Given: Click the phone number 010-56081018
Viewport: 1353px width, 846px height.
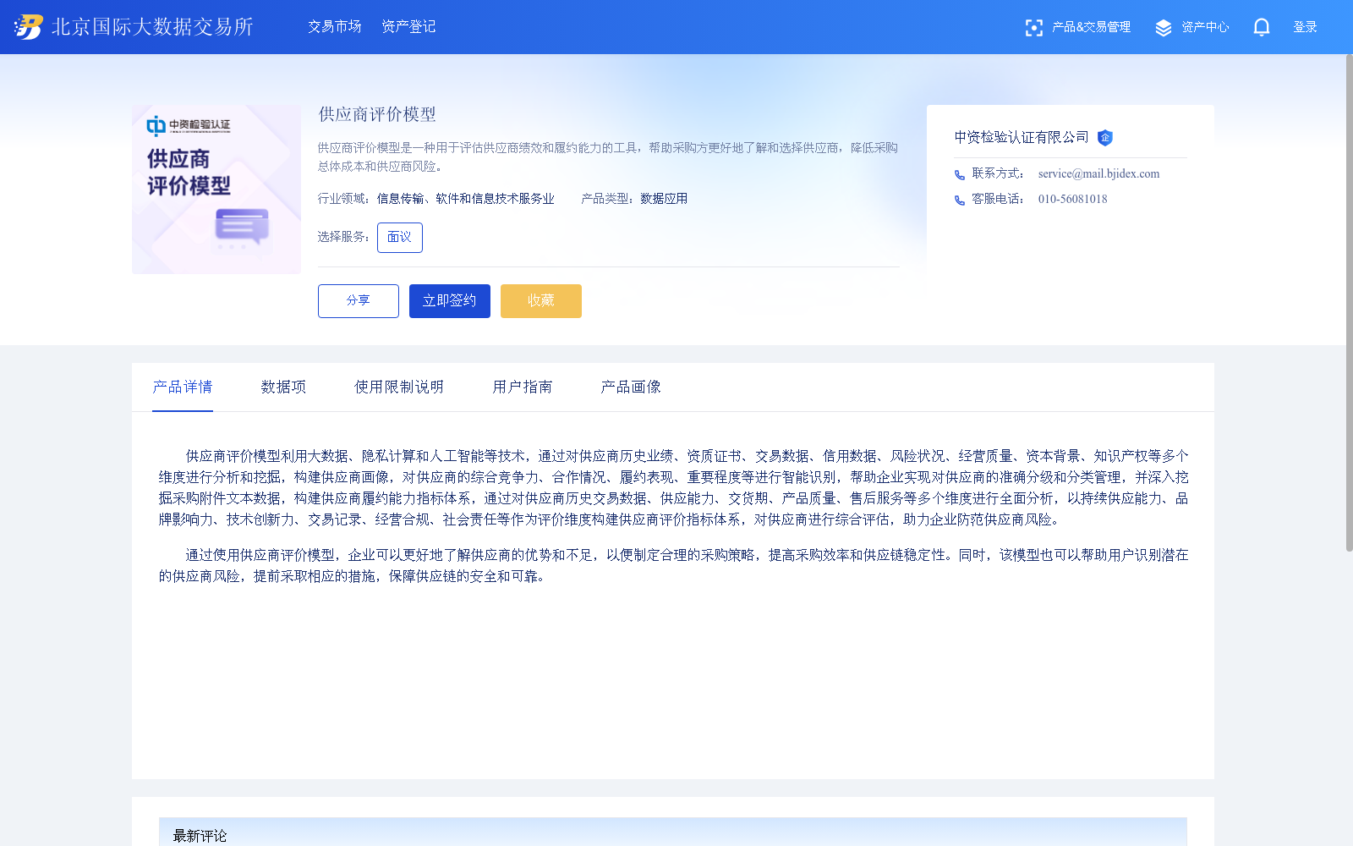Looking at the screenshot, I should 1072,200.
